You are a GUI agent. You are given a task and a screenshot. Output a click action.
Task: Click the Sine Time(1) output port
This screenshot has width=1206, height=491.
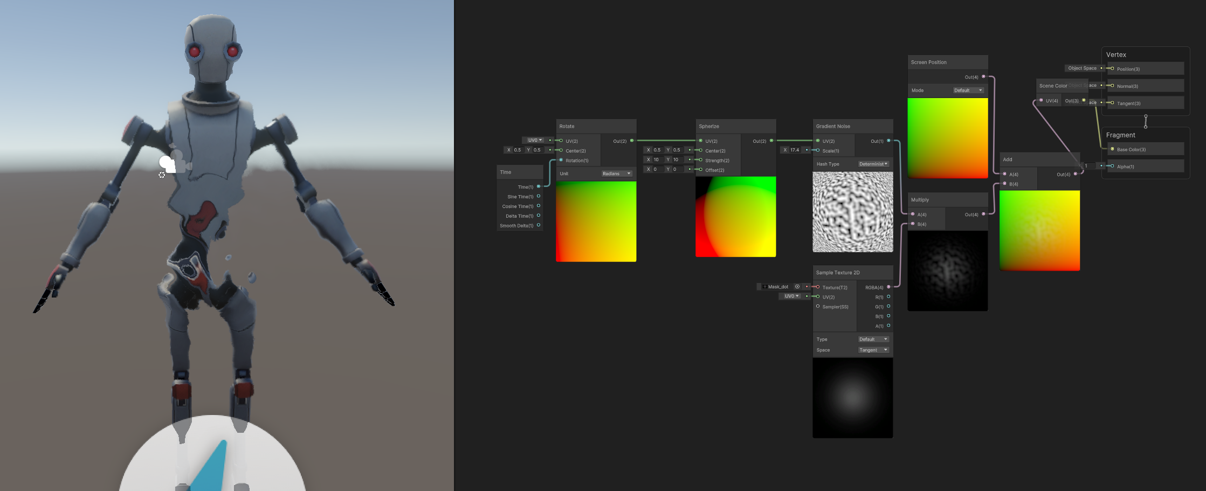(539, 196)
